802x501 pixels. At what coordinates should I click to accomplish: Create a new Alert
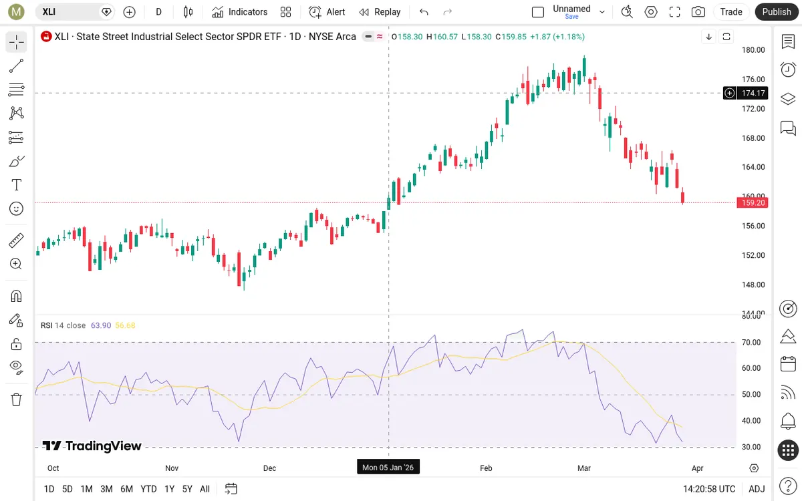click(327, 12)
